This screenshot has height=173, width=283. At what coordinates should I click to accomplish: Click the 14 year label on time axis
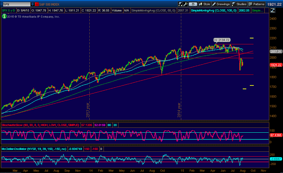[x=91, y=170]
